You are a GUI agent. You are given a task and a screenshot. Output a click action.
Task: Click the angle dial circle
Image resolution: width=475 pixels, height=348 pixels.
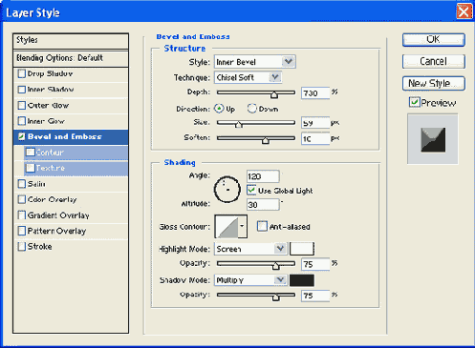click(227, 190)
